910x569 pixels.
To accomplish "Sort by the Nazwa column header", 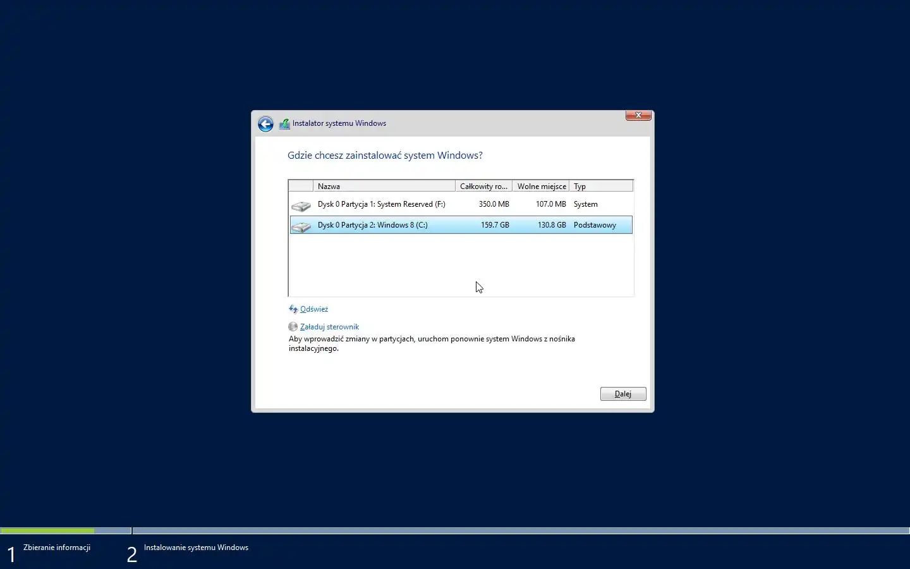I will 384,186.
